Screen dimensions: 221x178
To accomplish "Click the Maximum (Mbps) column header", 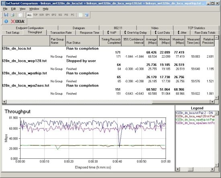I will click(178, 41).
